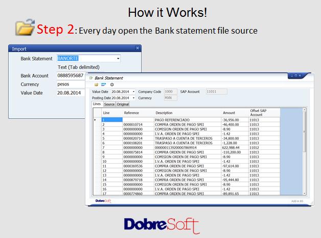Image resolution: width=321 pixels, height=238 pixels.
Task: Click amount -110,200.00 in line 8
Action: pyautogui.click(x=235, y=152)
